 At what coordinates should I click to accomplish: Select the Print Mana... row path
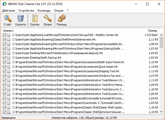[69, 85]
